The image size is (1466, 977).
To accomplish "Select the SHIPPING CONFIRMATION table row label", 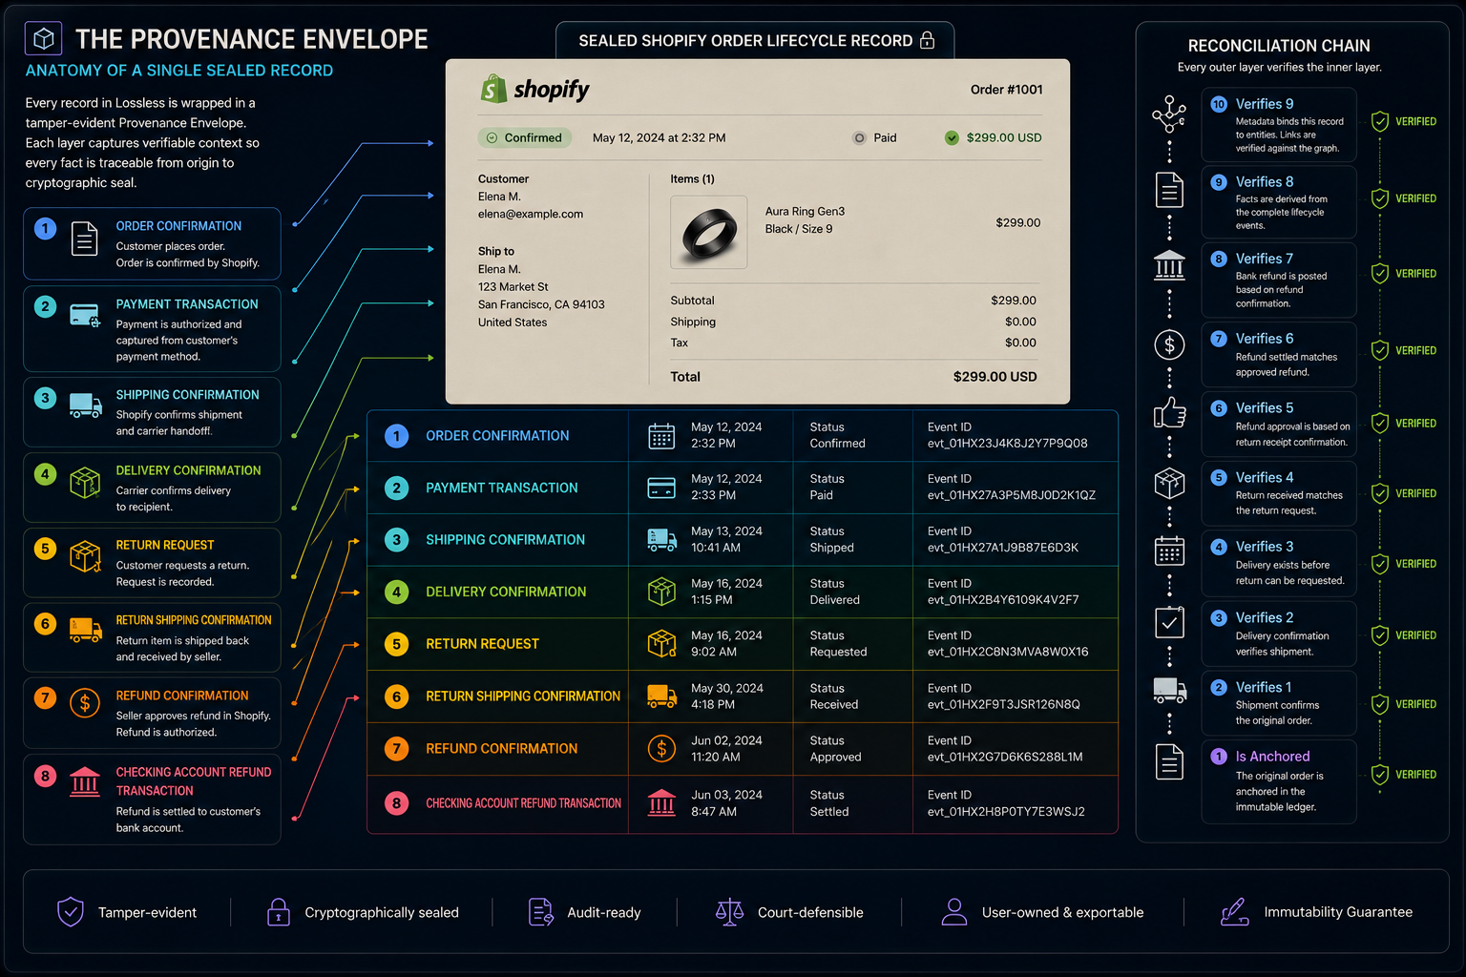I will tap(505, 540).
